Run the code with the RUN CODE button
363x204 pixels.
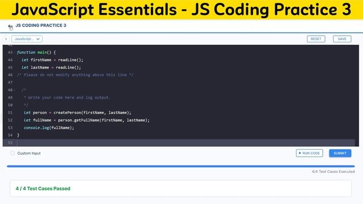(309, 153)
